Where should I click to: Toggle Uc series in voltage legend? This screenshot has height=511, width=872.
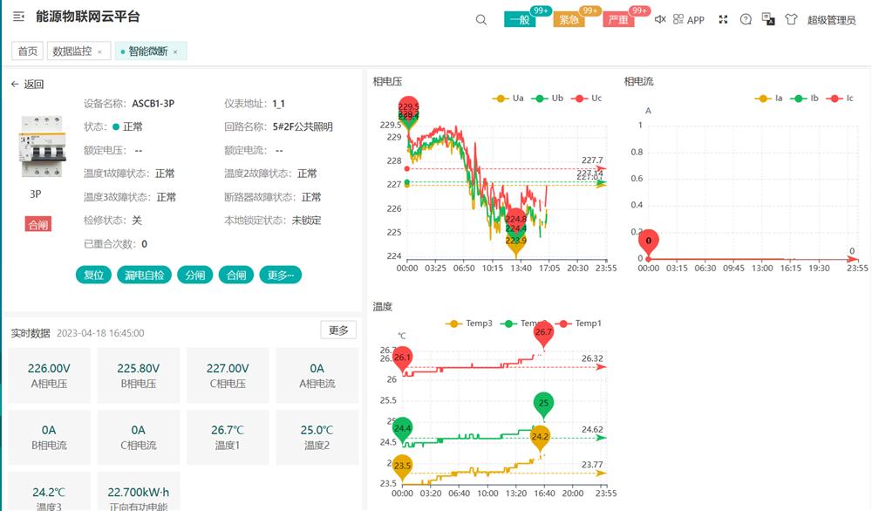586,98
